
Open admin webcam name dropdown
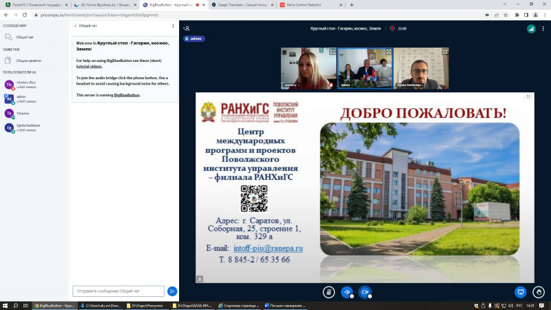[347, 85]
